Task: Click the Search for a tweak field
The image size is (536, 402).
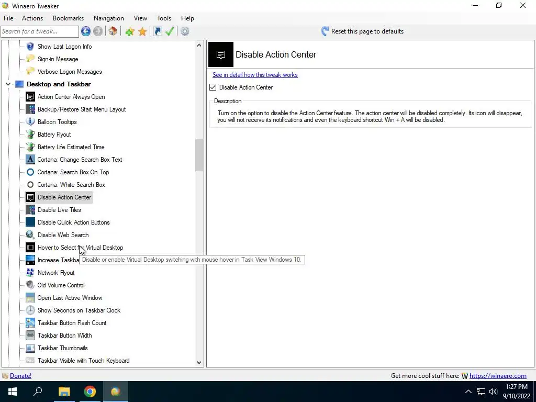Action: click(x=40, y=31)
